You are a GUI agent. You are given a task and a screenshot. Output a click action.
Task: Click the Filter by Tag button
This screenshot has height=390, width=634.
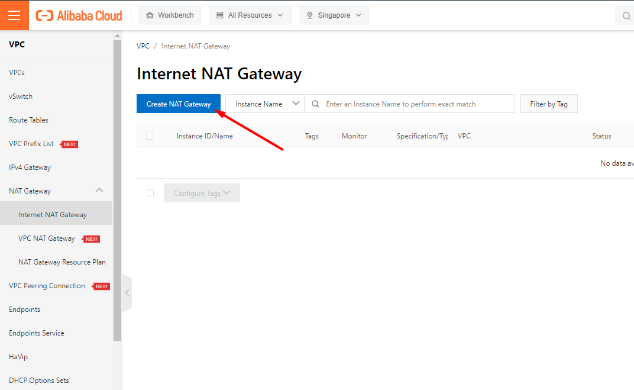point(548,104)
